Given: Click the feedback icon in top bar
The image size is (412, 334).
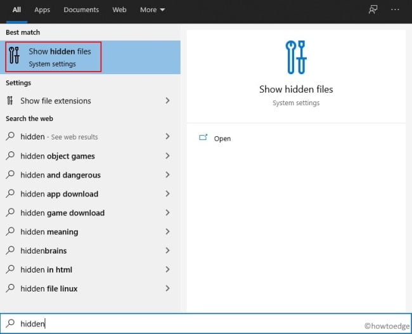Looking at the screenshot, I should click(373, 10).
